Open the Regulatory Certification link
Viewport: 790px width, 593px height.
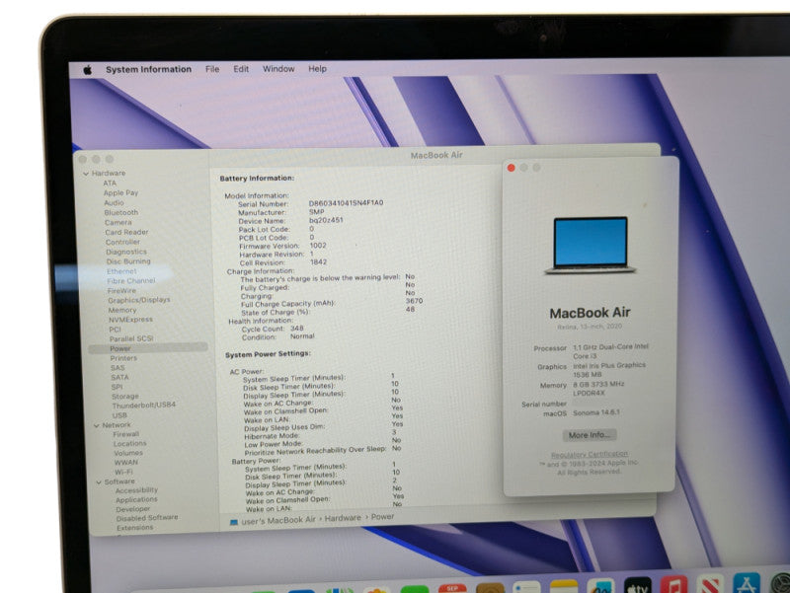click(x=589, y=454)
